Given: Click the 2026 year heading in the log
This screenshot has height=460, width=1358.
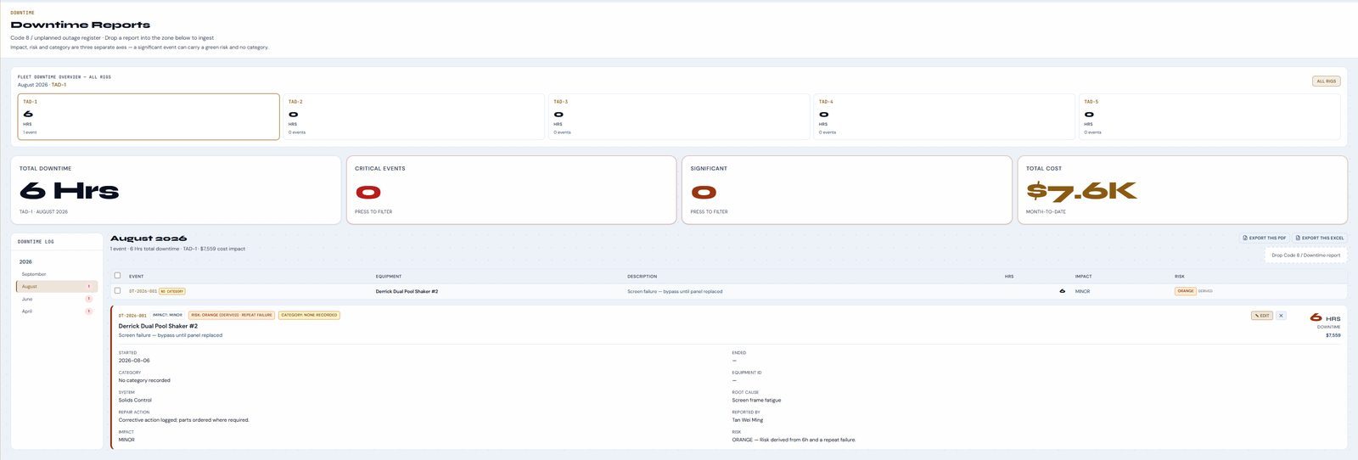Looking at the screenshot, I should [x=25, y=261].
